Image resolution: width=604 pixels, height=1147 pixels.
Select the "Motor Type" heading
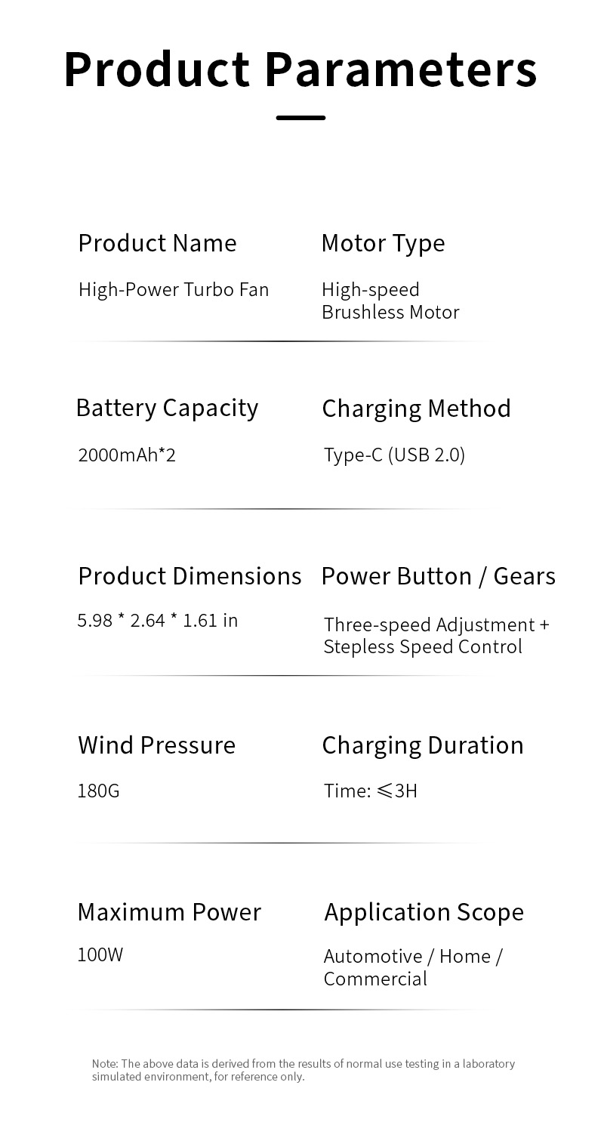pyautogui.click(x=383, y=243)
